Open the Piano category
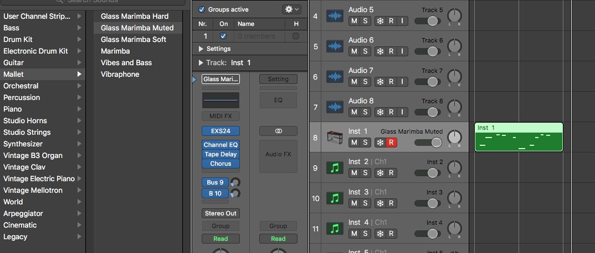This screenshot has width=595, height=253. click(43, 109)
